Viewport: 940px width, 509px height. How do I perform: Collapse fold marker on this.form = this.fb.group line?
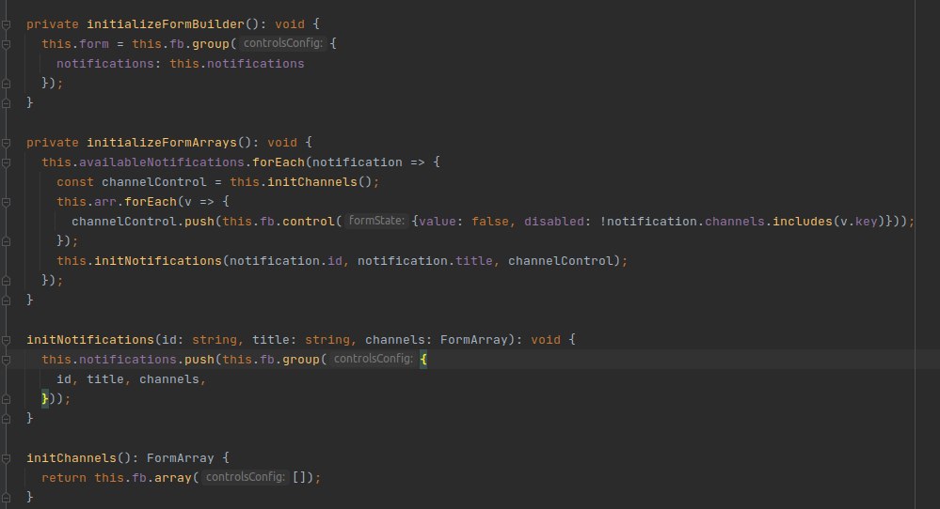tap(6, 44)
